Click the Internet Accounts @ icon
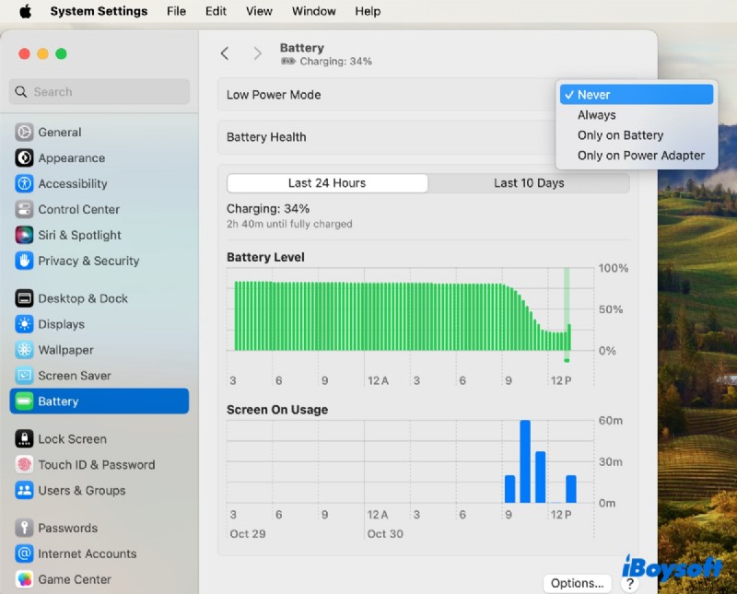The height and width of the screenshot is (594, 737). [x=24, y=553]
